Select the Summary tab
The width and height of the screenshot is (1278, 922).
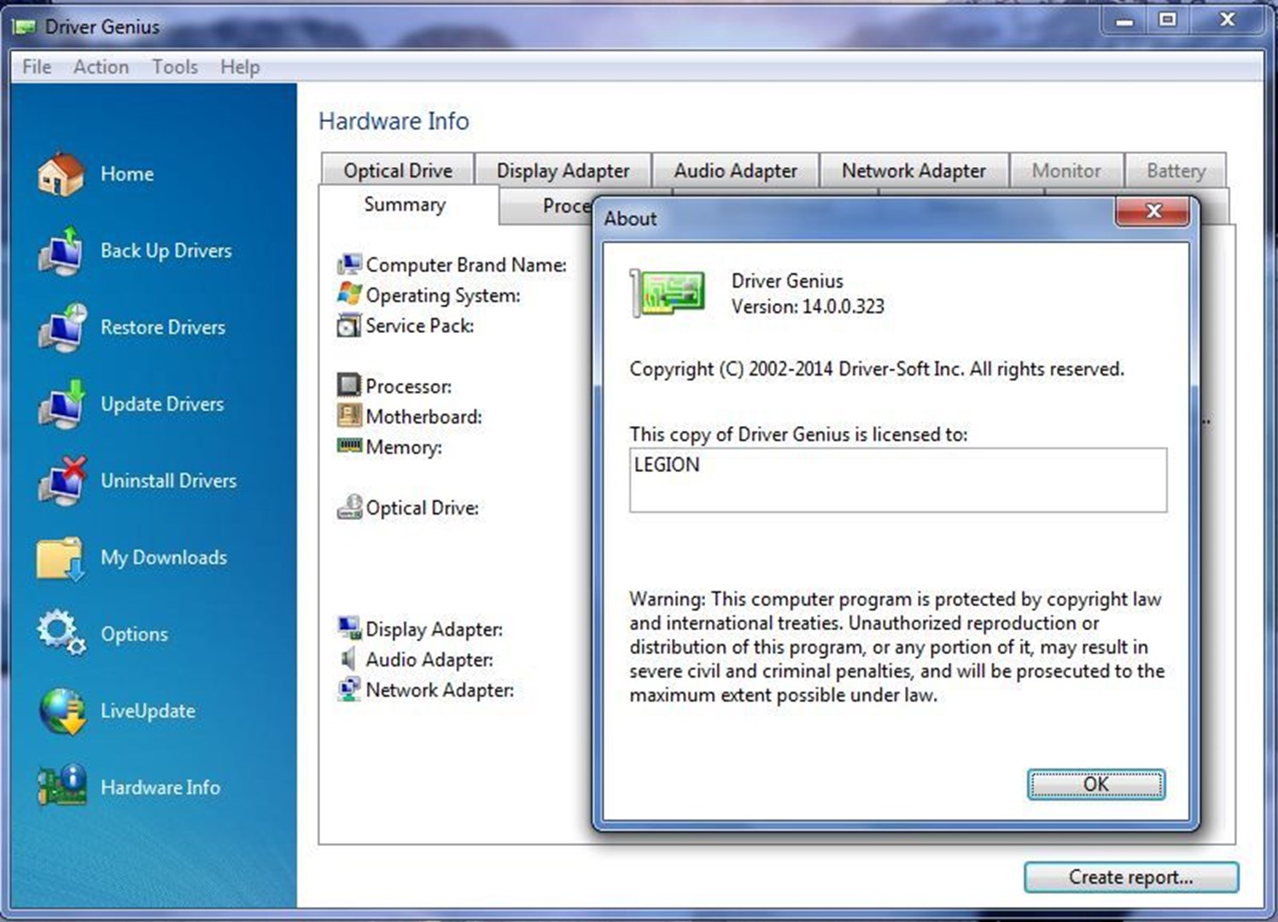[405, 205]
